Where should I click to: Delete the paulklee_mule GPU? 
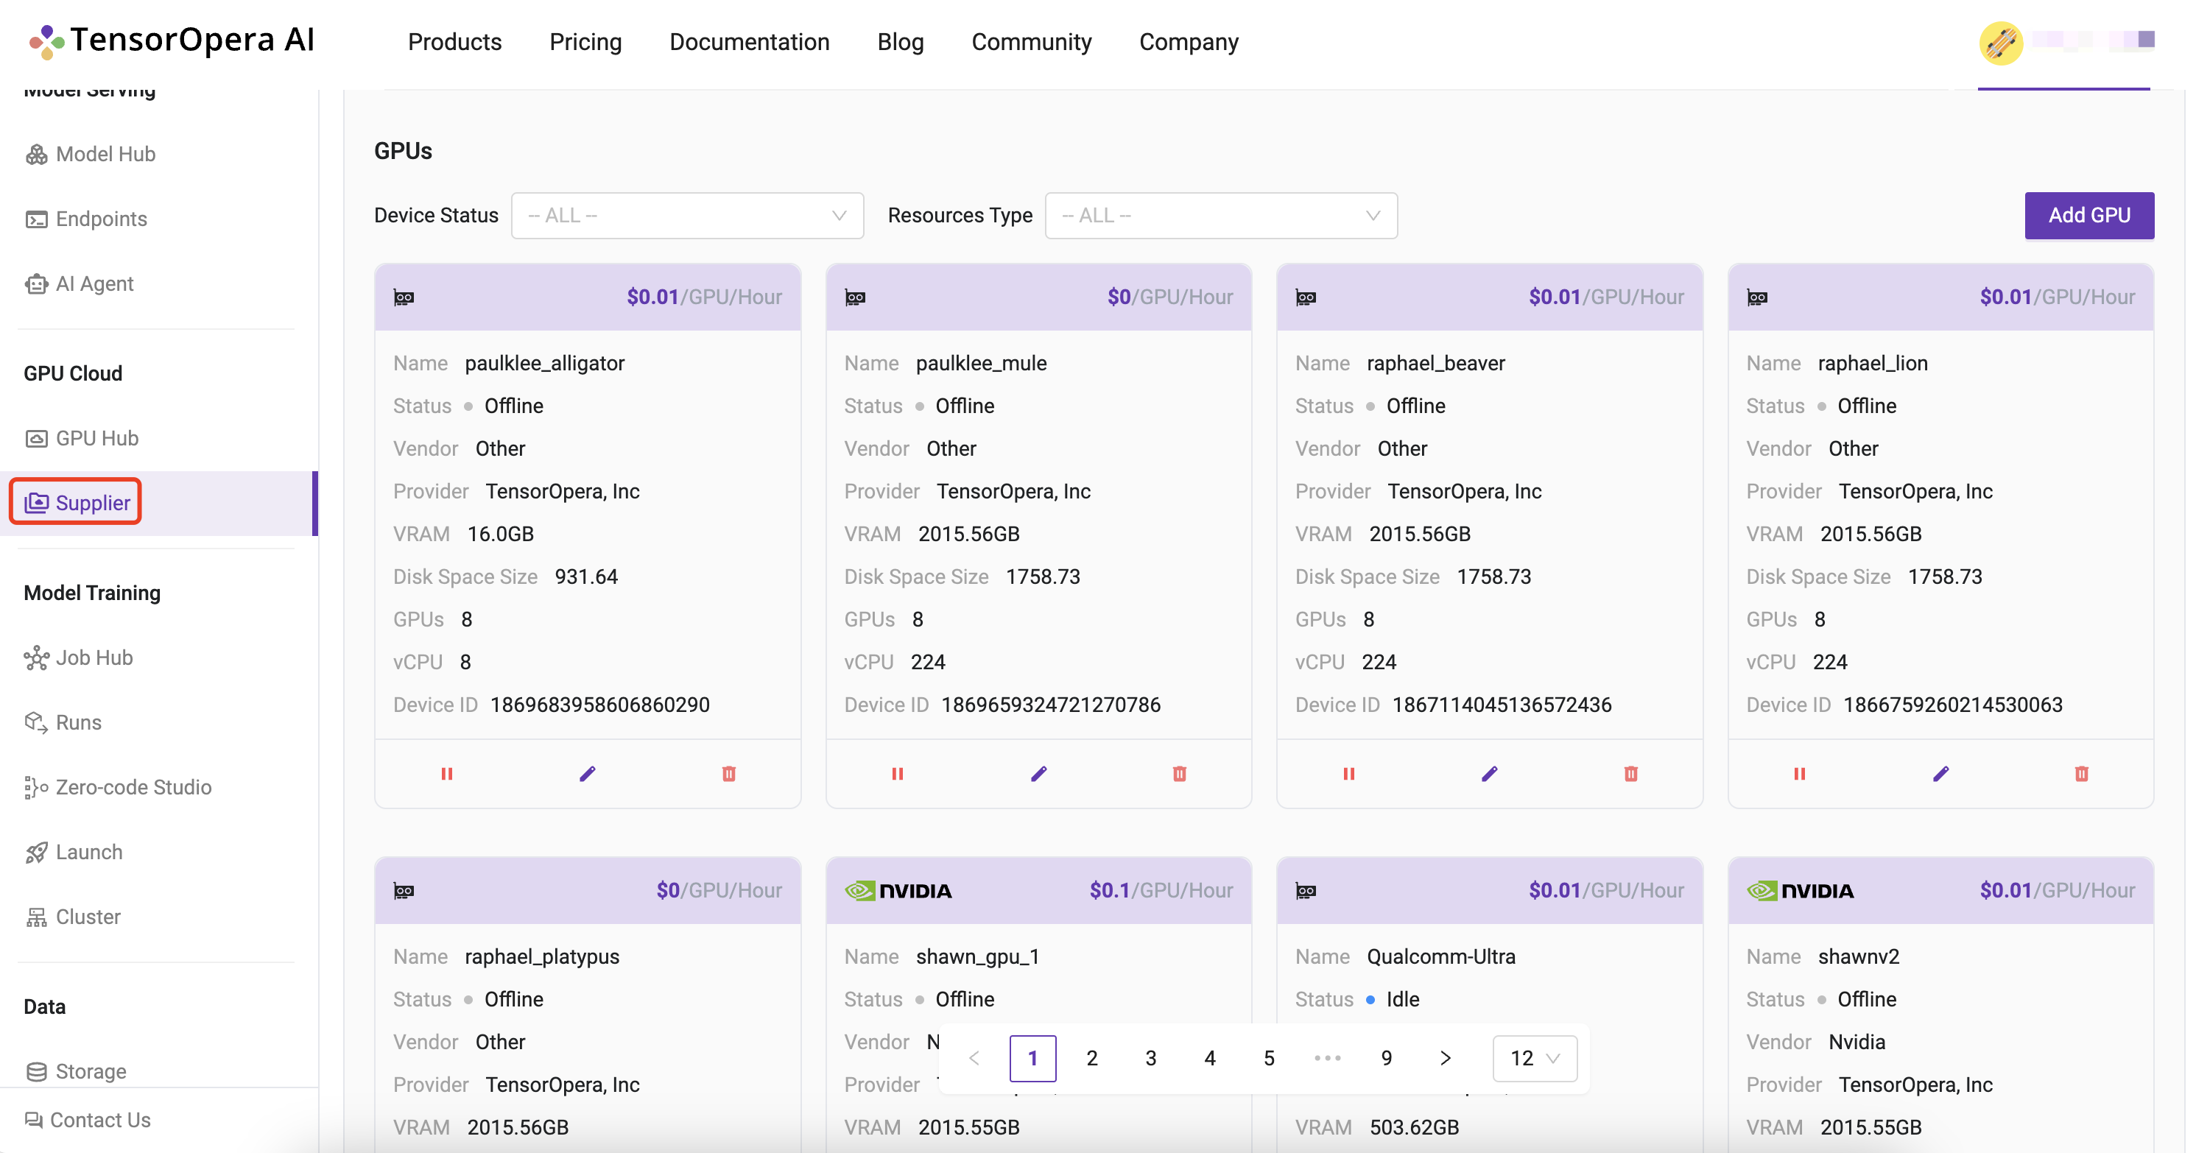coord(1180,774)
